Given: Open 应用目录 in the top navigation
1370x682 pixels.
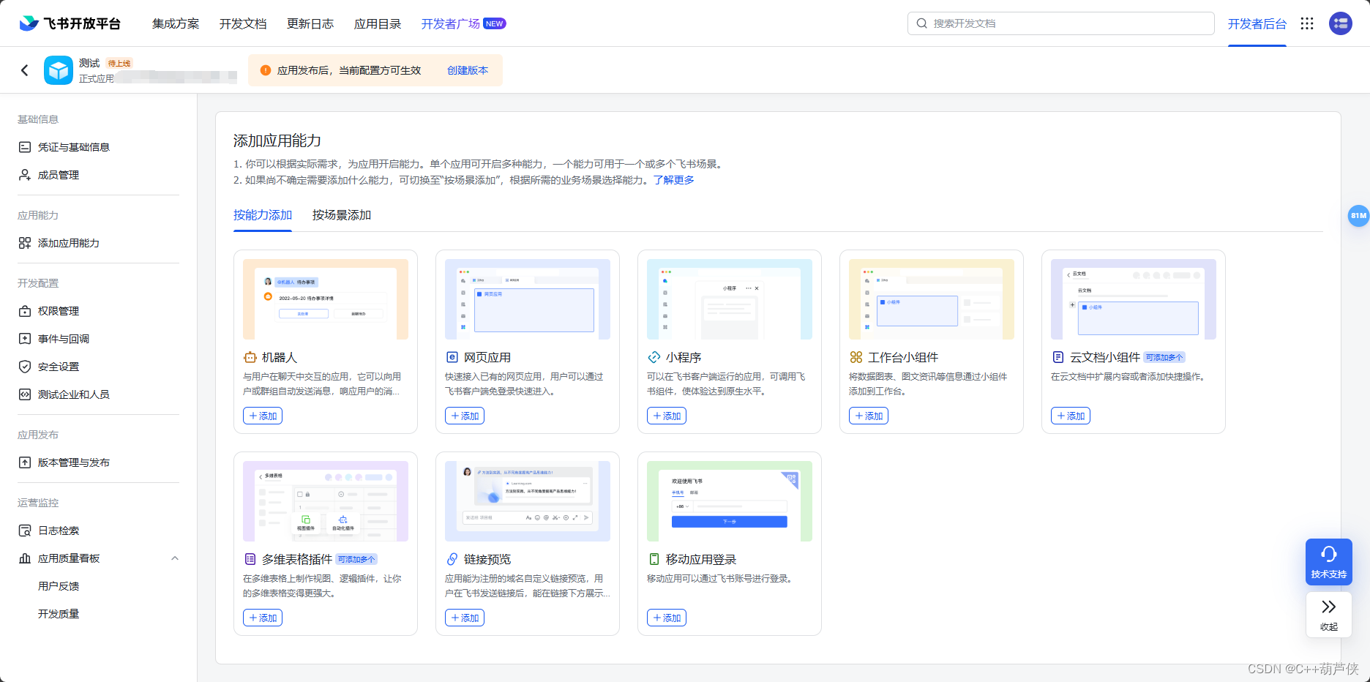Looking at the screenshot, I should point(378,23).
